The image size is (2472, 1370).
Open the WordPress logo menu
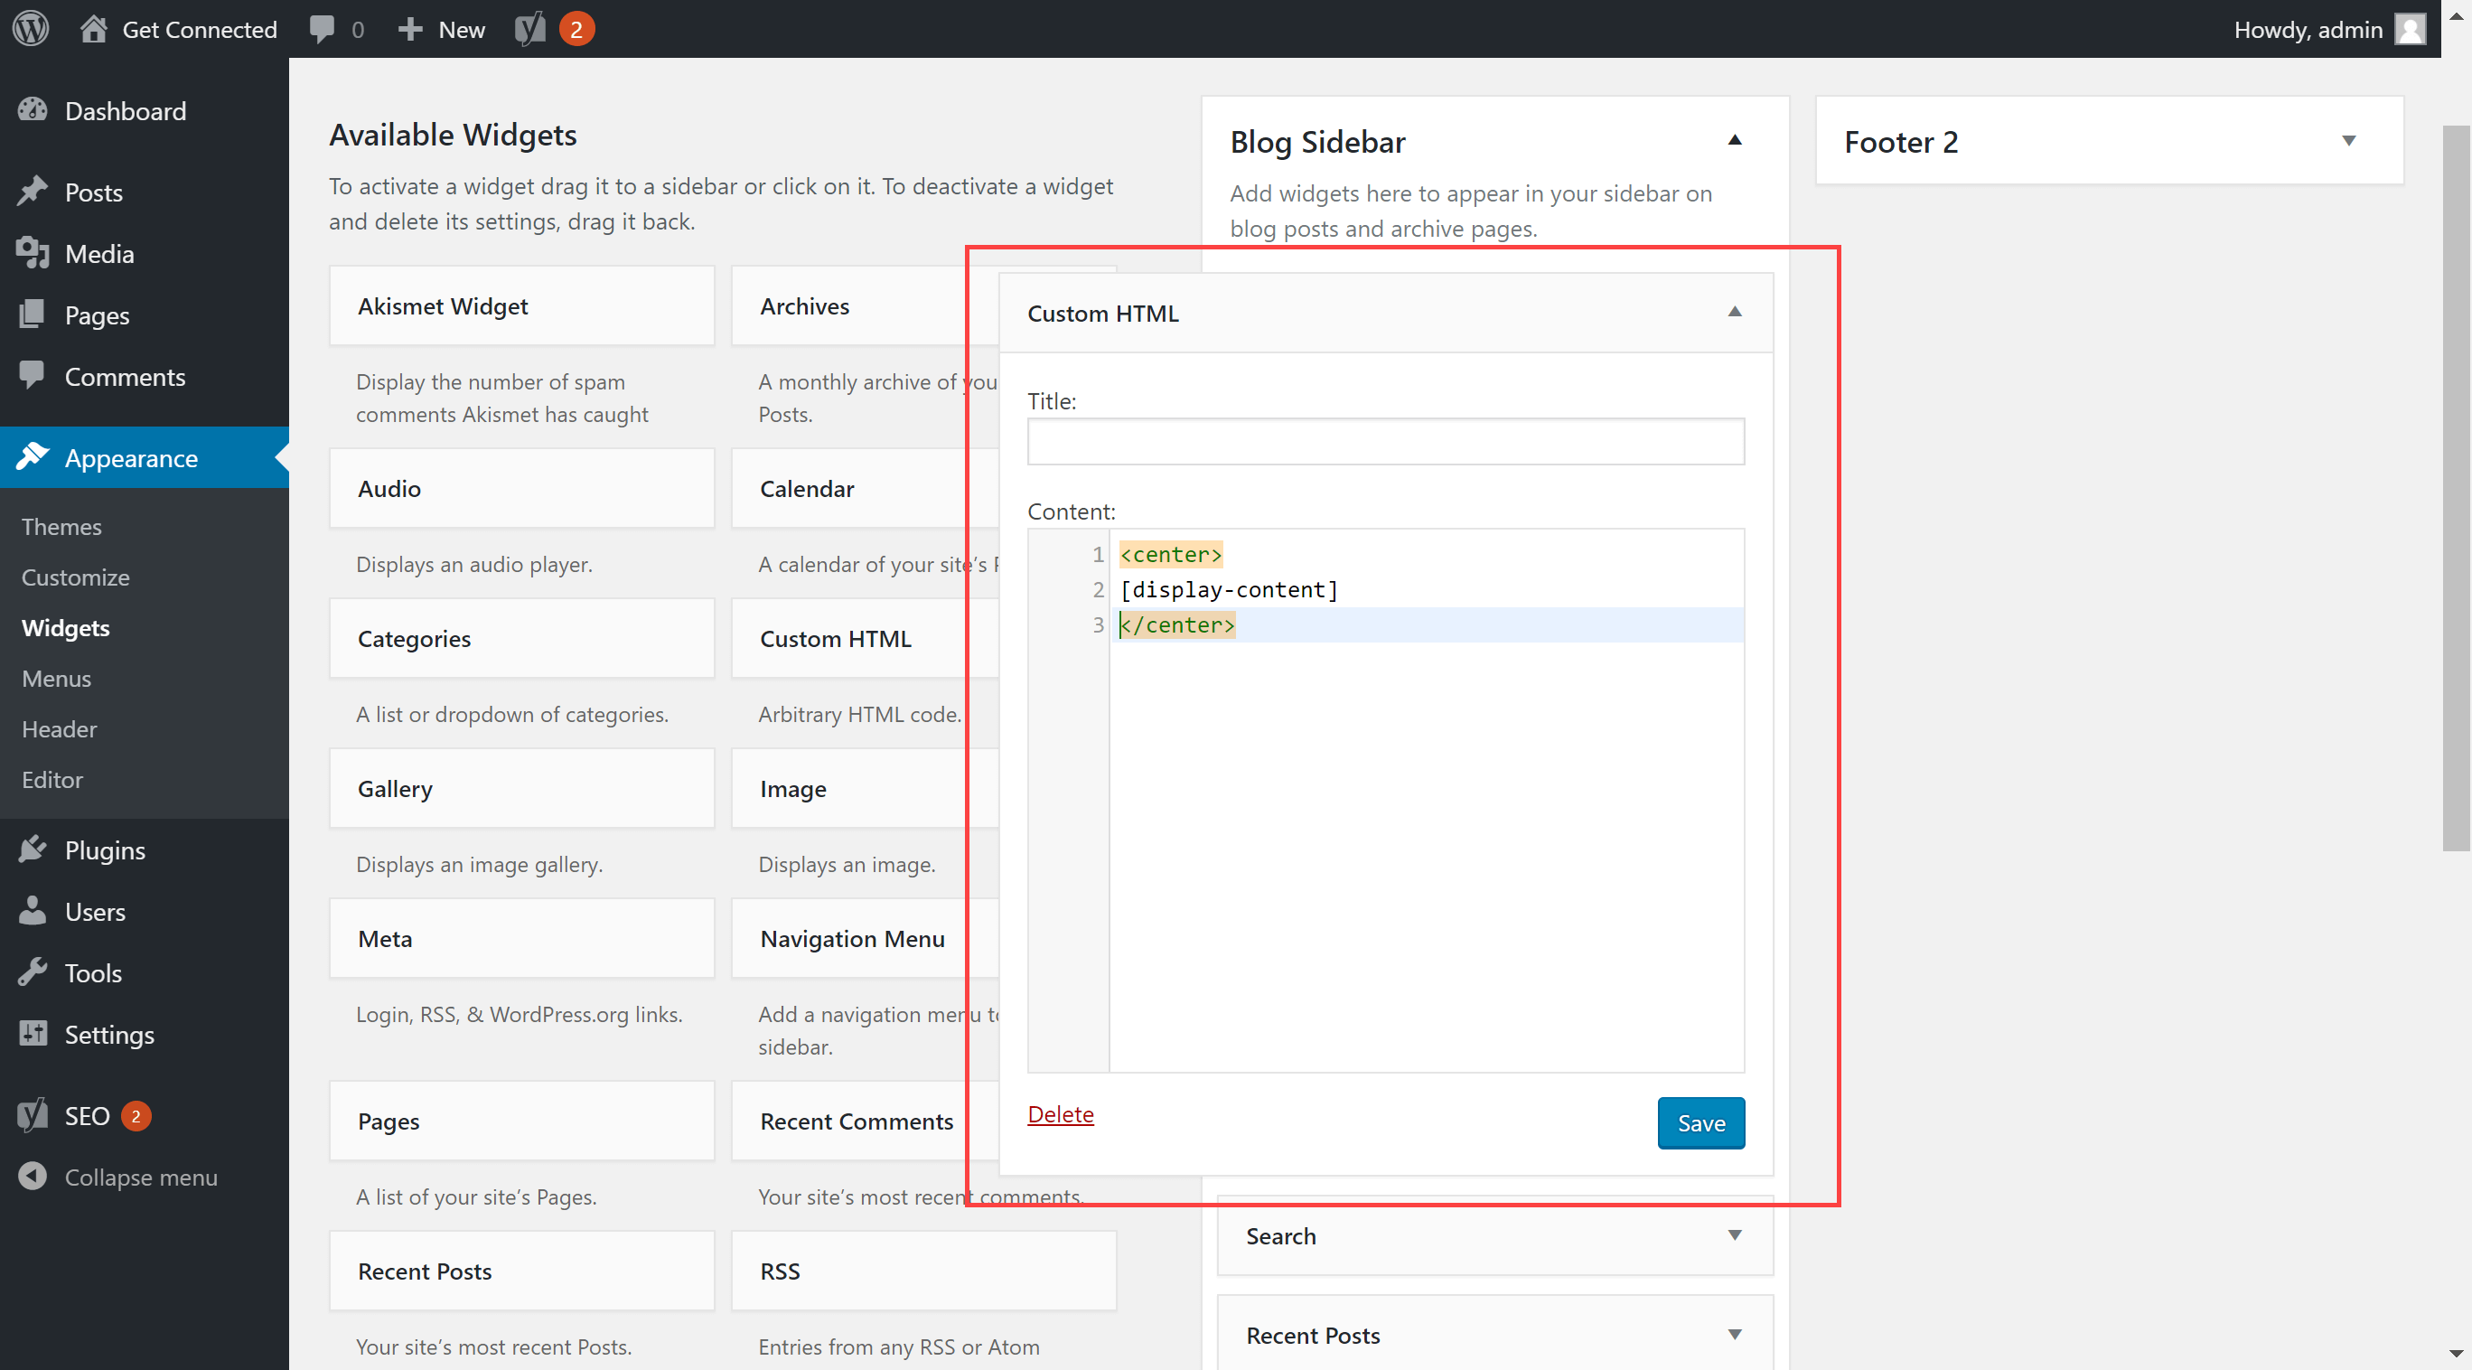[31, 29]
